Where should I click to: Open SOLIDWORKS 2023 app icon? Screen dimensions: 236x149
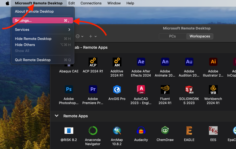(x=189, y=90)
